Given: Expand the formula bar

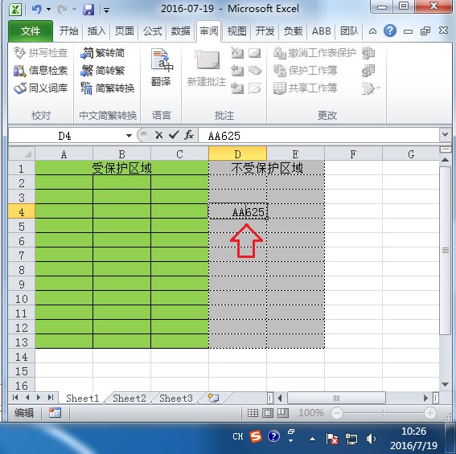Looking at the screenshot, I should point(446,134).
